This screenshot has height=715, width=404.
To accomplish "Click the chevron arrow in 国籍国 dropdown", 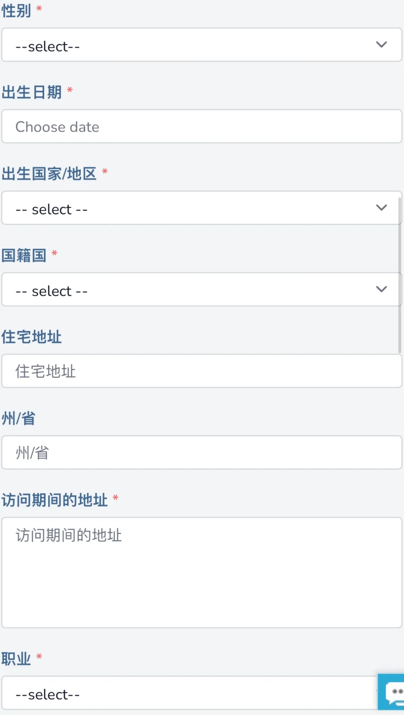I will pyautogui.click(x=381, y=289).
